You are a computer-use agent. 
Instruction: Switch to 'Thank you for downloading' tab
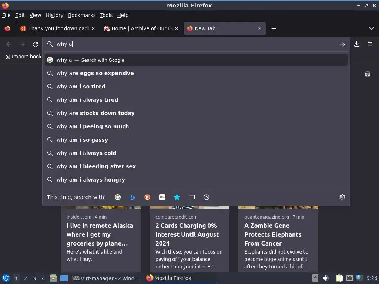pyautogui.click(x=58, y=28)
